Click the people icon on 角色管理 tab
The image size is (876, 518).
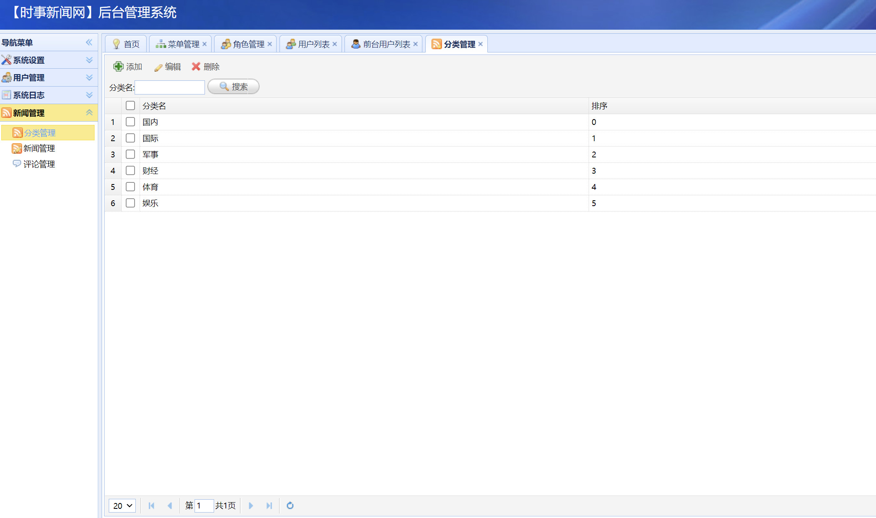[x=226, y=44]
